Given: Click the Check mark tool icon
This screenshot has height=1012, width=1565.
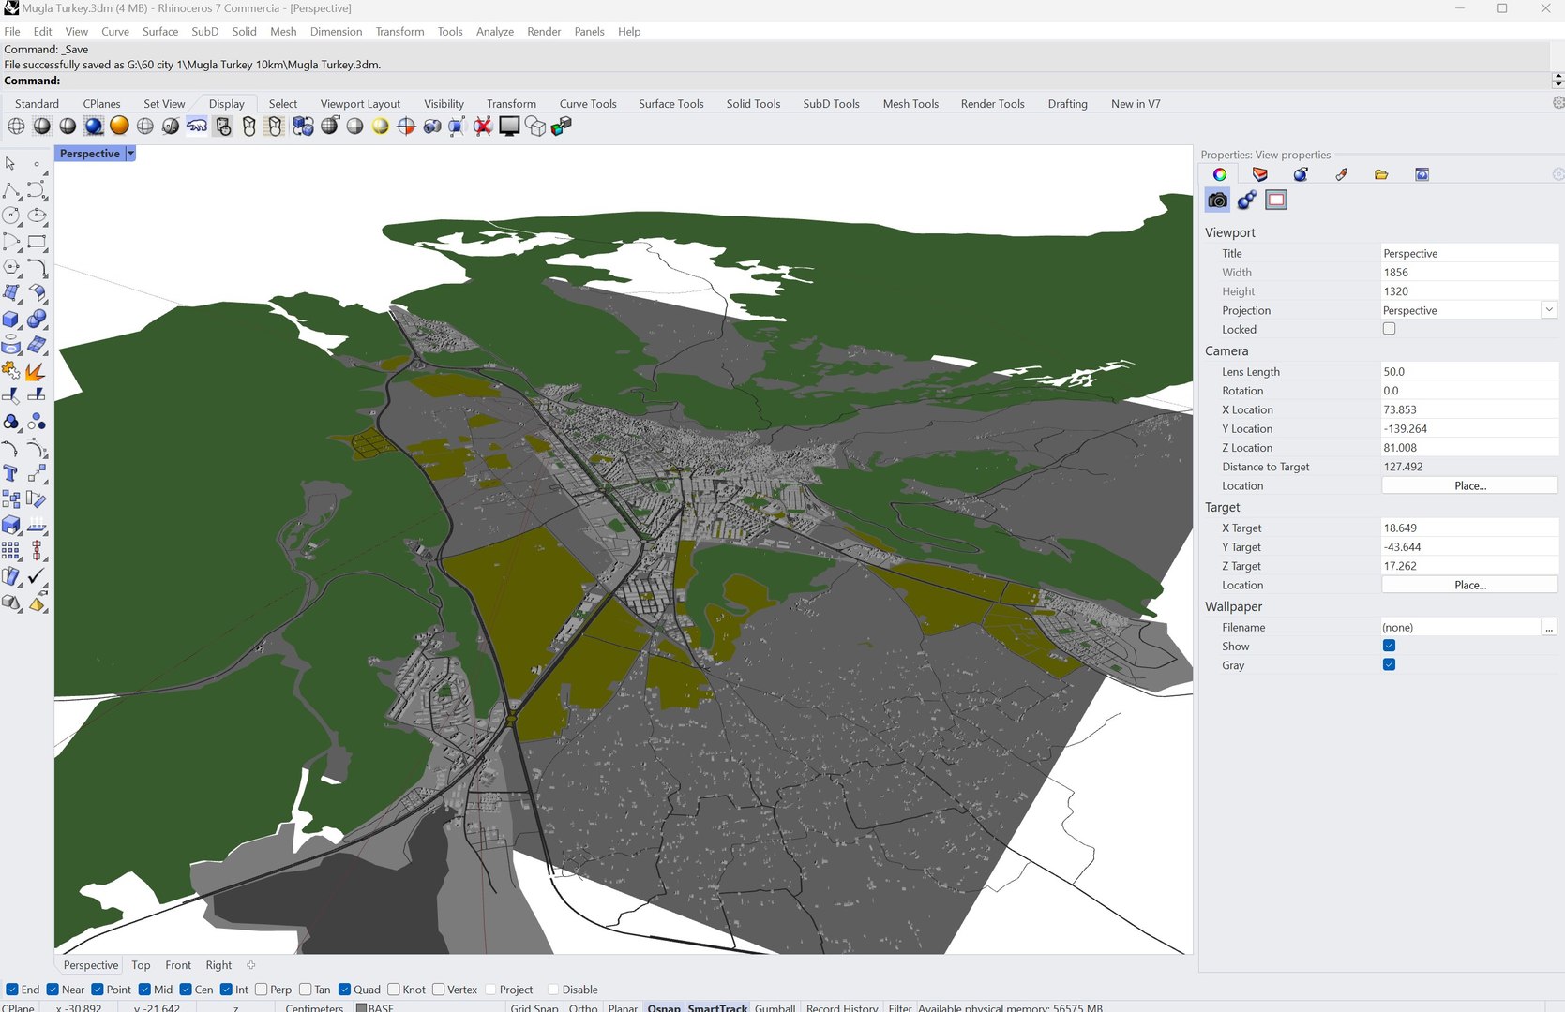Looking at the screenshot, I should 37,577.
